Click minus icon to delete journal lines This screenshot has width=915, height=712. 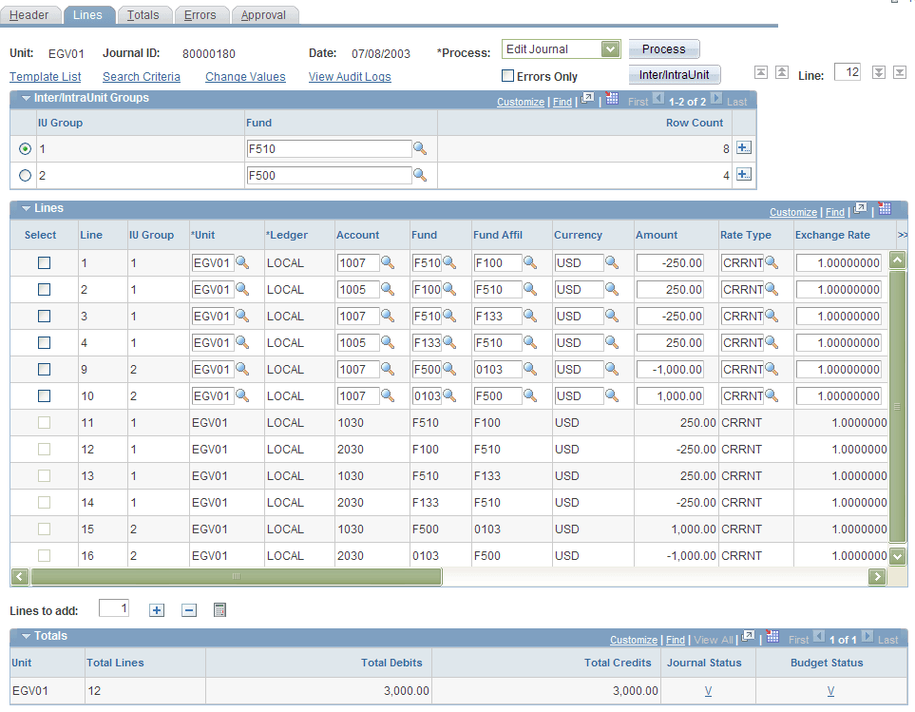pyautogui.click(x=188, y=610)
